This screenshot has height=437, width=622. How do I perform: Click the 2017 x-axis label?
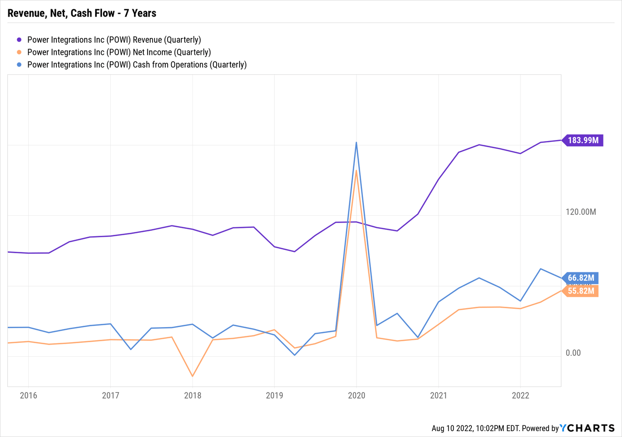click(x=110, y=395)
